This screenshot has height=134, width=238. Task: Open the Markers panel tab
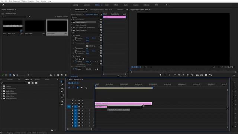pyautogui.click(x=37, y=80)
